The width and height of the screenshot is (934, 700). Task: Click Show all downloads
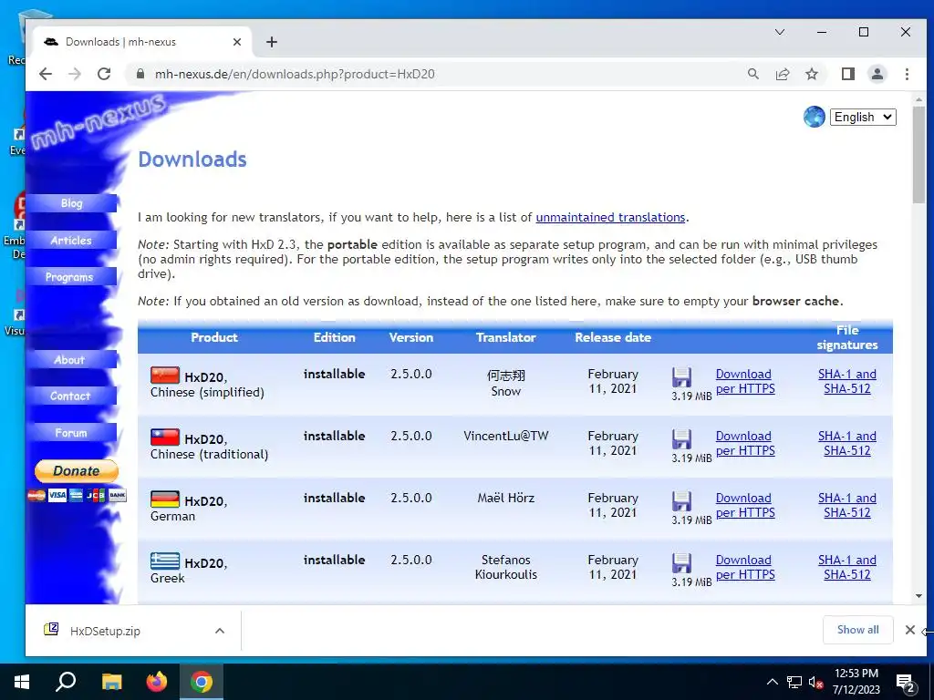pyautogui.click(x=857, y=630)
